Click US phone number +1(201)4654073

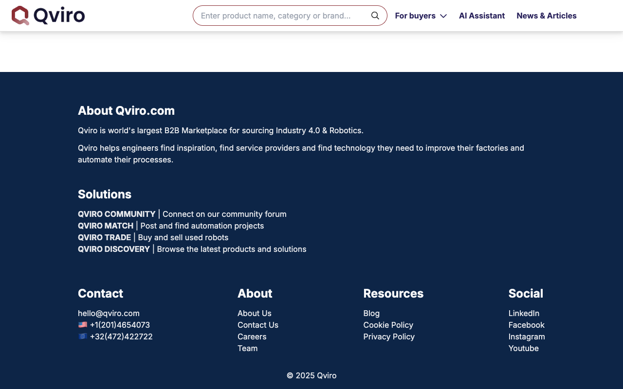point(120,325)
